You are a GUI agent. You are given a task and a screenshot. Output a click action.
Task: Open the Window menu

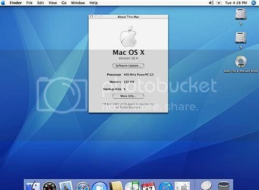(x=78, y=3)
